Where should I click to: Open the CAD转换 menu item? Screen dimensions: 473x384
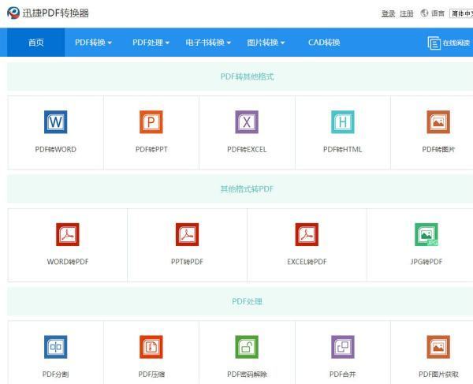(x=324, y=43)
